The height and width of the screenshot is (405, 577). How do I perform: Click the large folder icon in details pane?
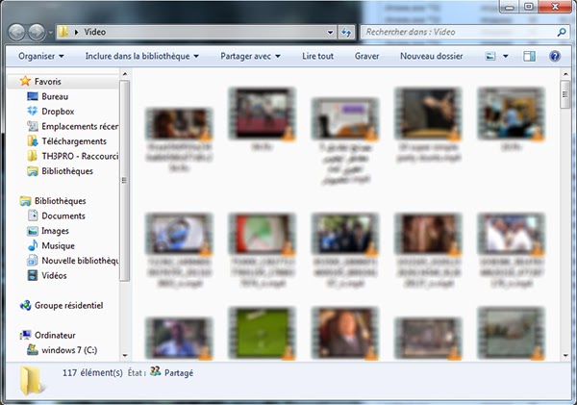pos(33,381)
